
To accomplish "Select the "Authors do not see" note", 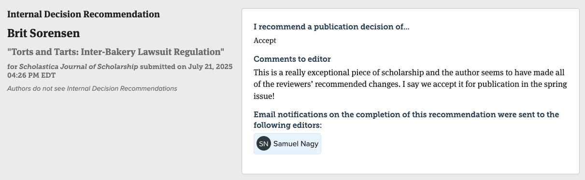I will (x=92, y=89).
